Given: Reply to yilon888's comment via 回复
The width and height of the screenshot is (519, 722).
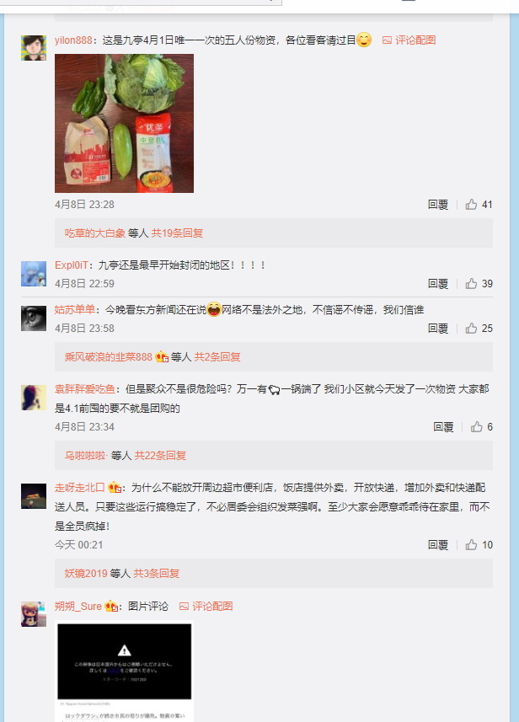Looking at the screenshot, I should click(x=438, y=205).
